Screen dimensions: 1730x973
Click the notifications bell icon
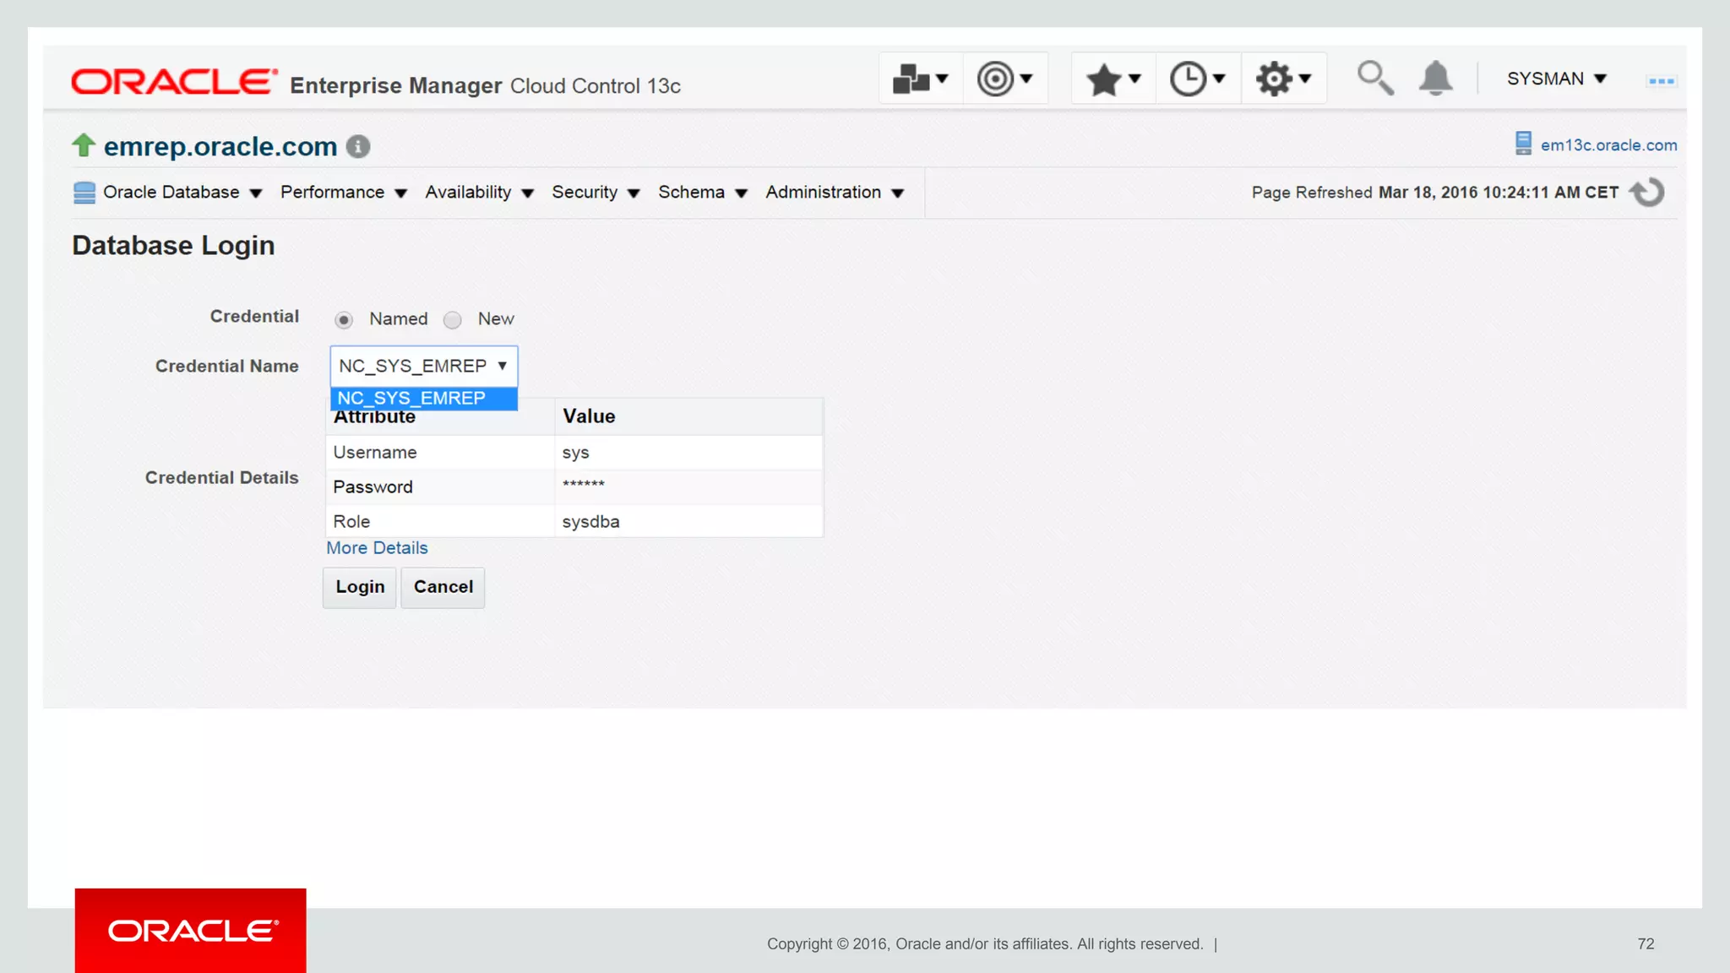[1435, 79]
